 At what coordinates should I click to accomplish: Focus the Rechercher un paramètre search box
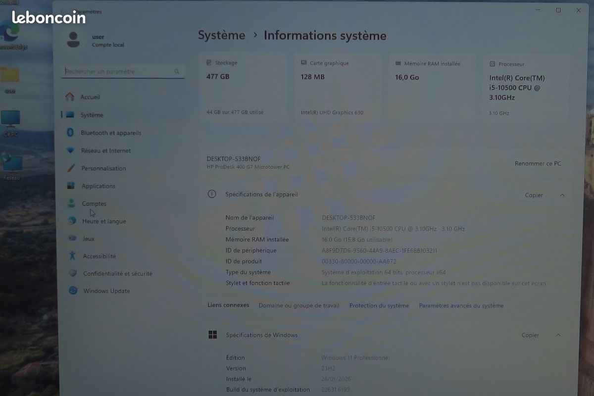(123, 72)
